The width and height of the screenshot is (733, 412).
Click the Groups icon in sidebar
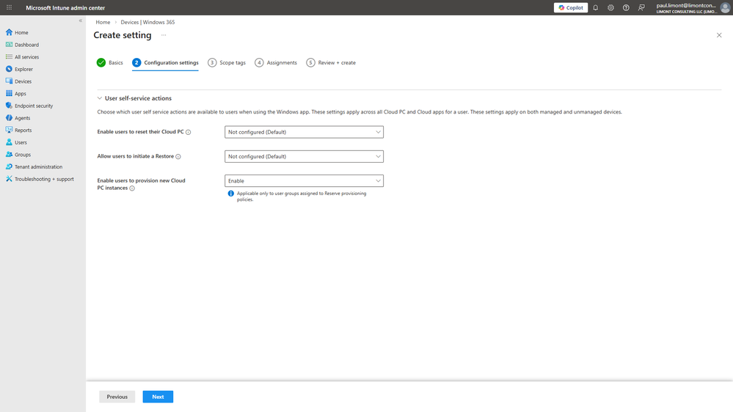click(9, 154)
